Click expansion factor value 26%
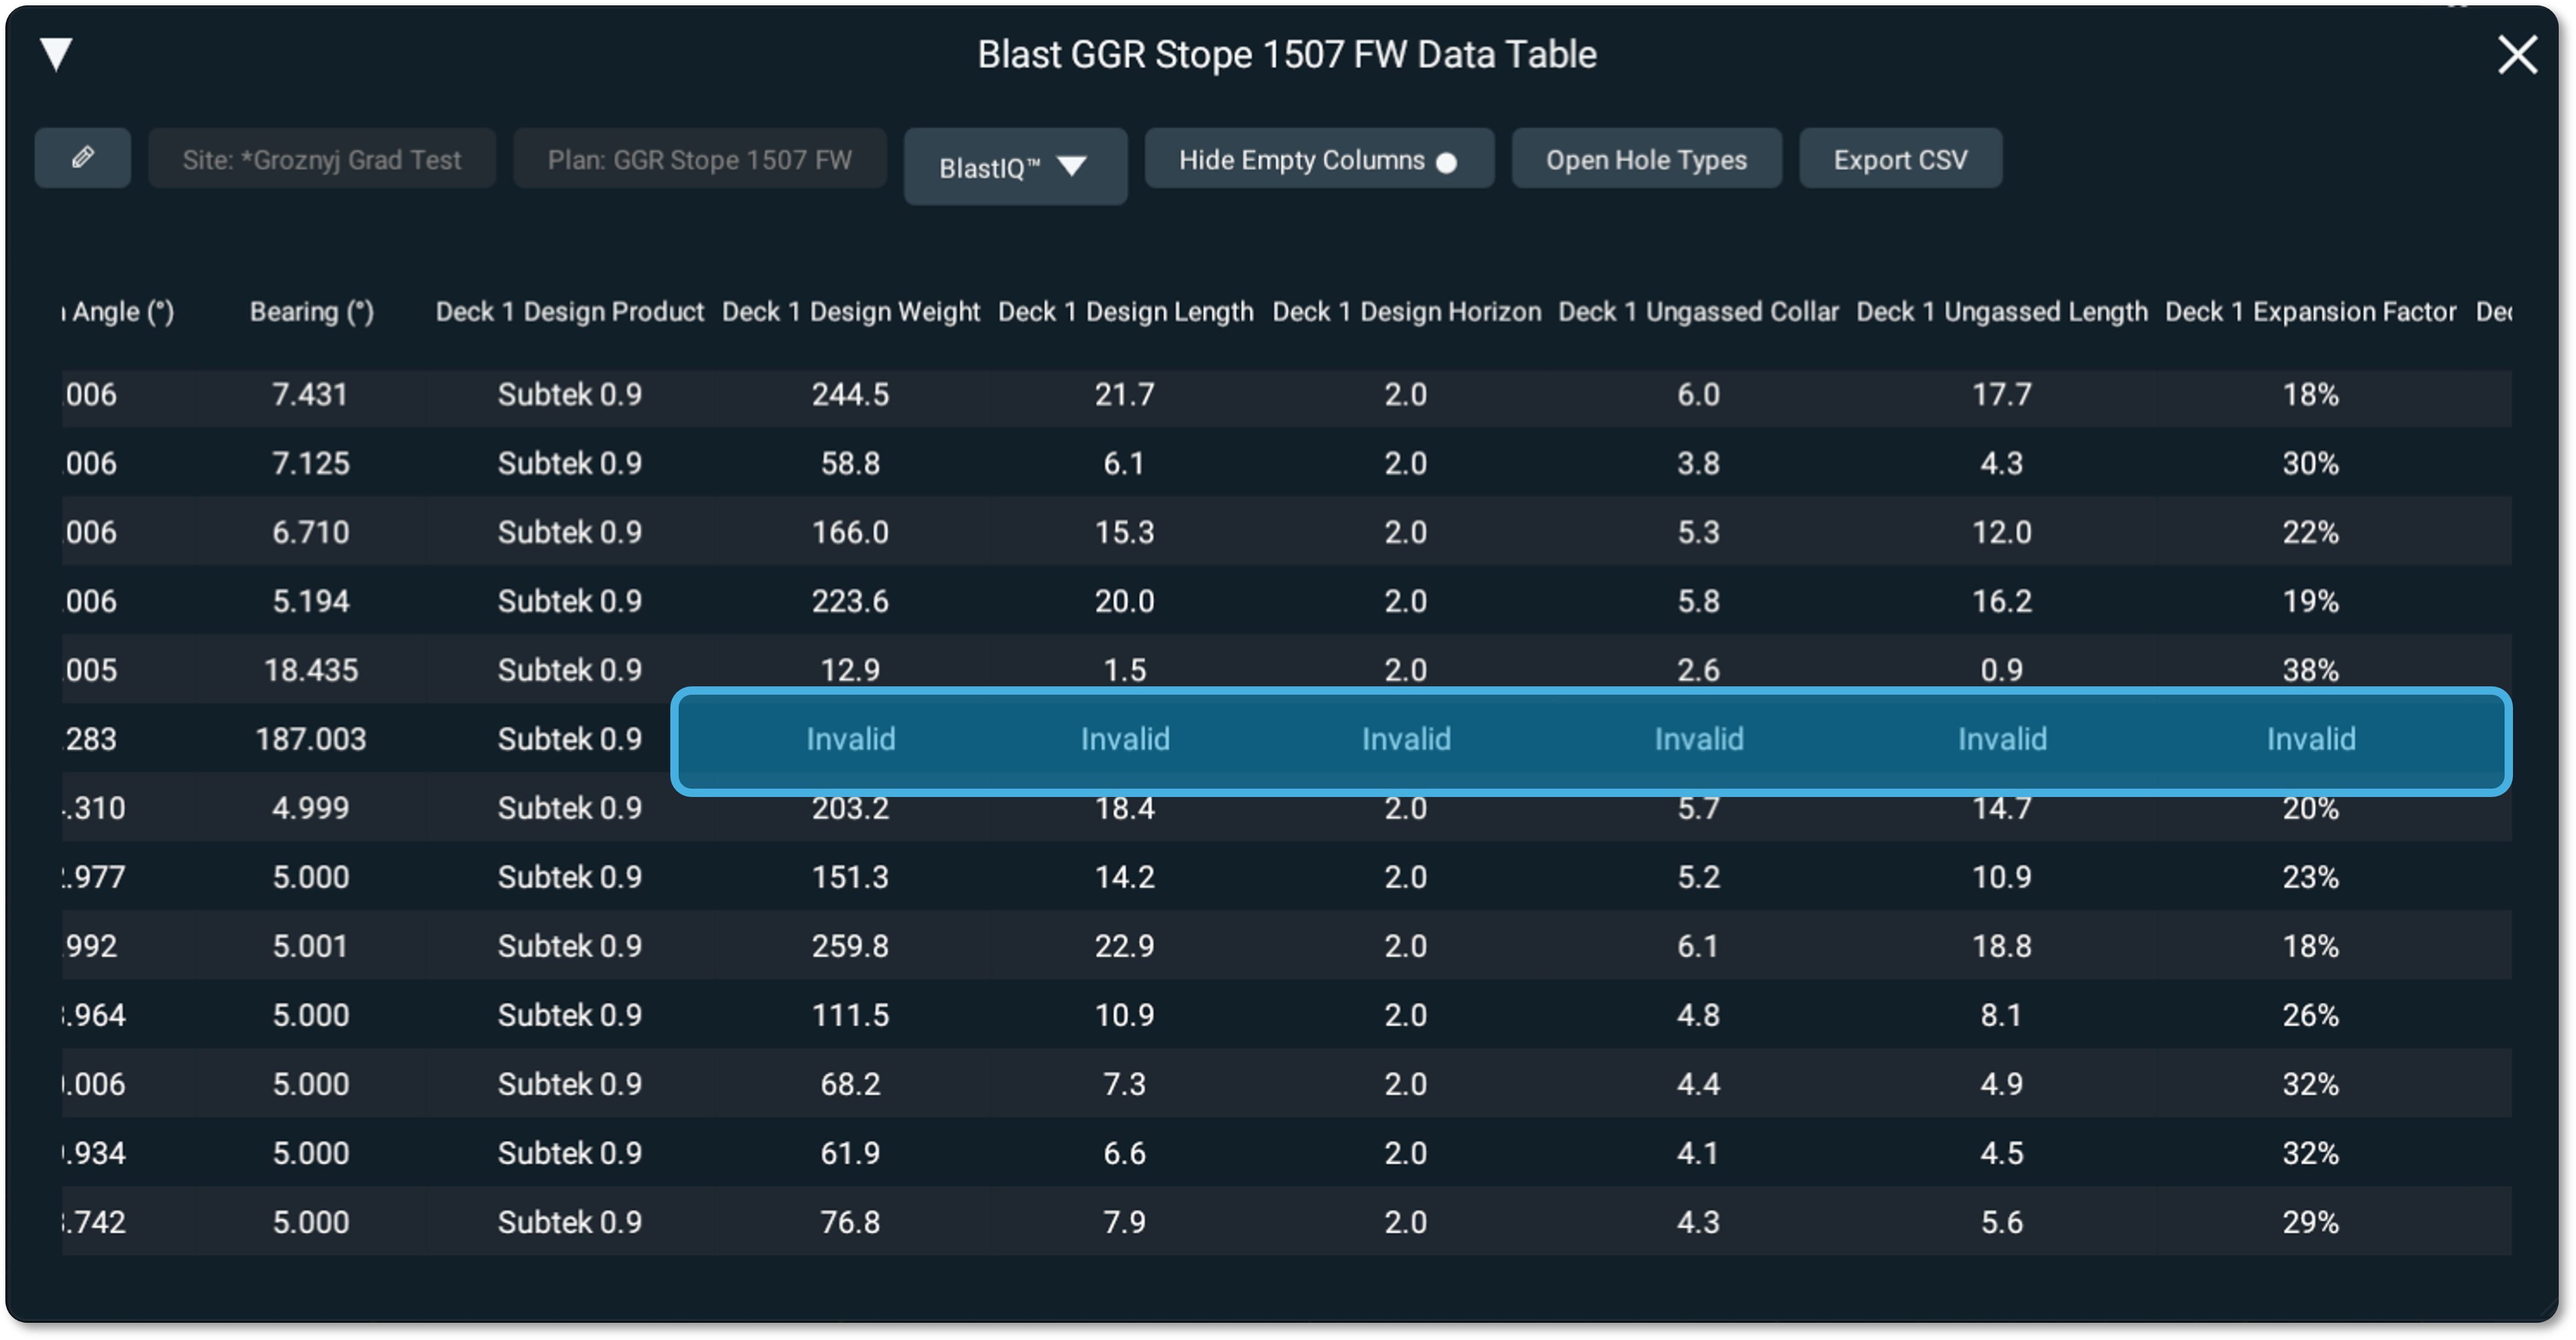2576x1340 pixels. (x=2311, y=1015)
